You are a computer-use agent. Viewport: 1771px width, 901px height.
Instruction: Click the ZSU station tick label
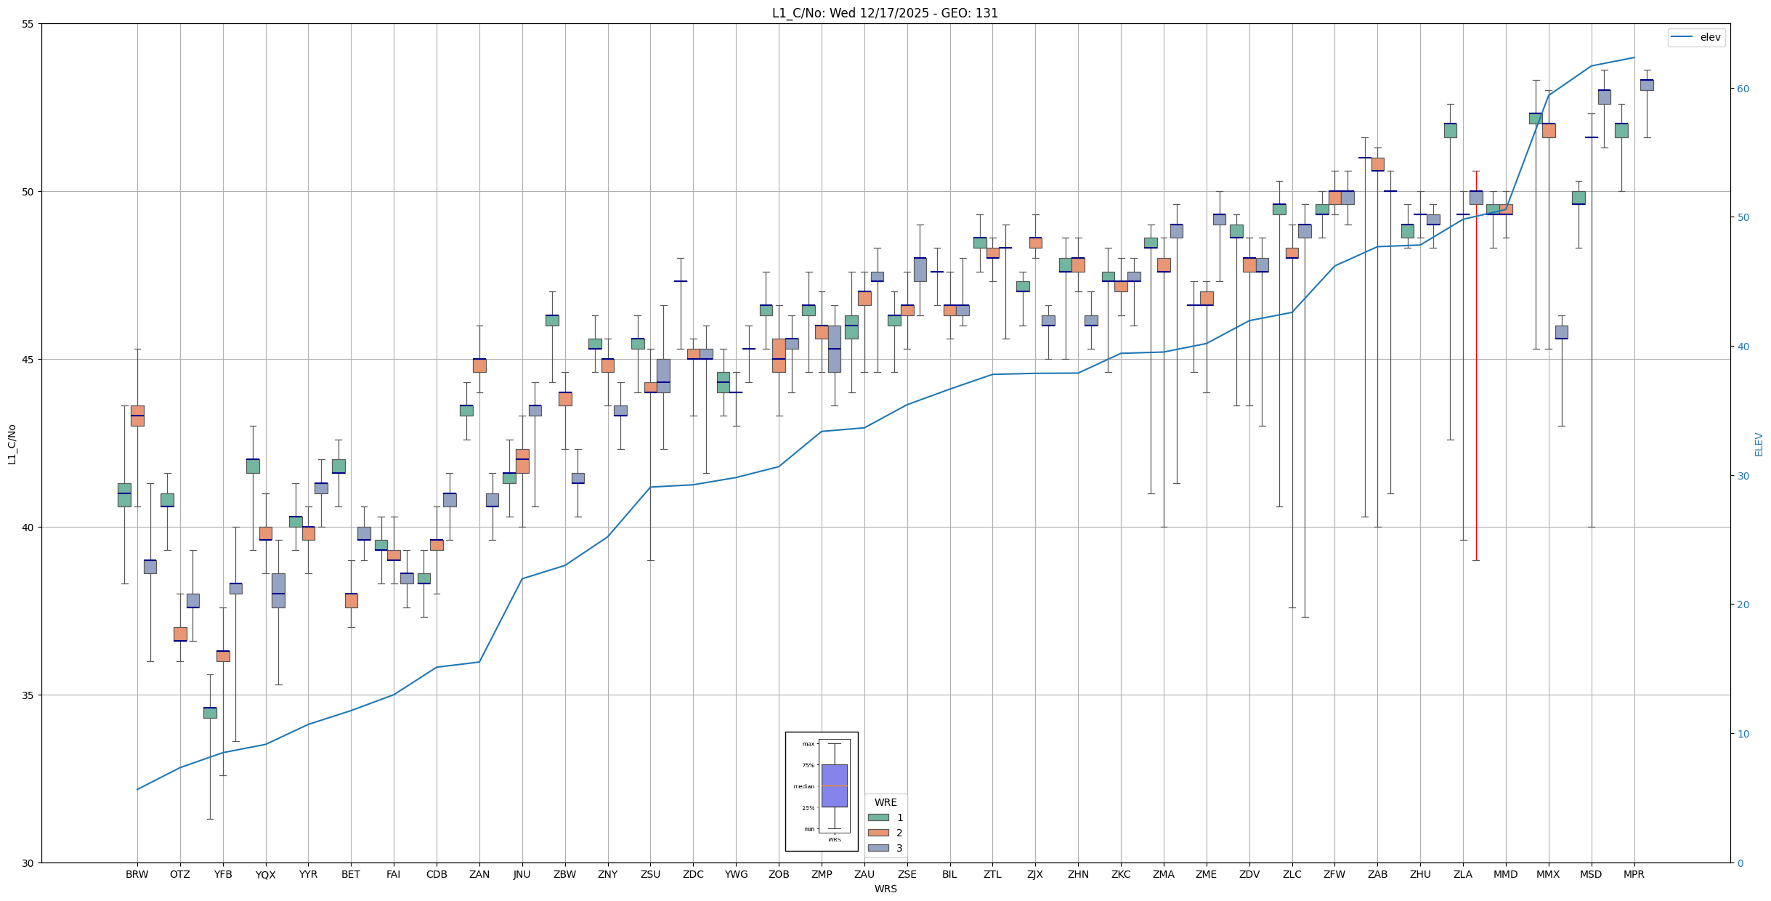click(x=650, y=874)
